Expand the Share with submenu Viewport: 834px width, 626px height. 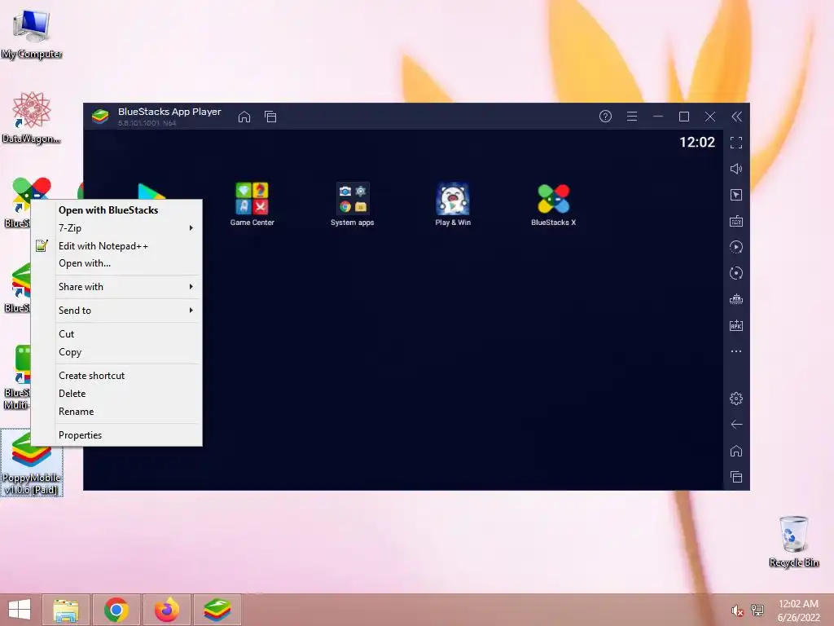[117, 287]
